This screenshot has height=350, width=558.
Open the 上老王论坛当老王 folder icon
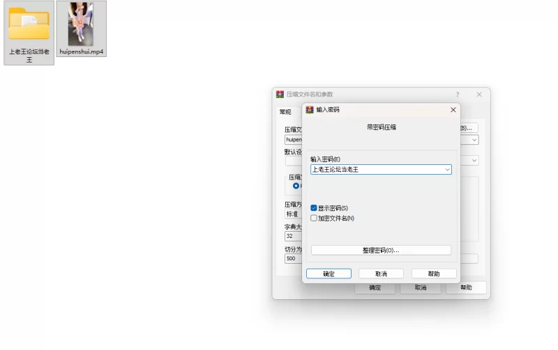point(29,26)
